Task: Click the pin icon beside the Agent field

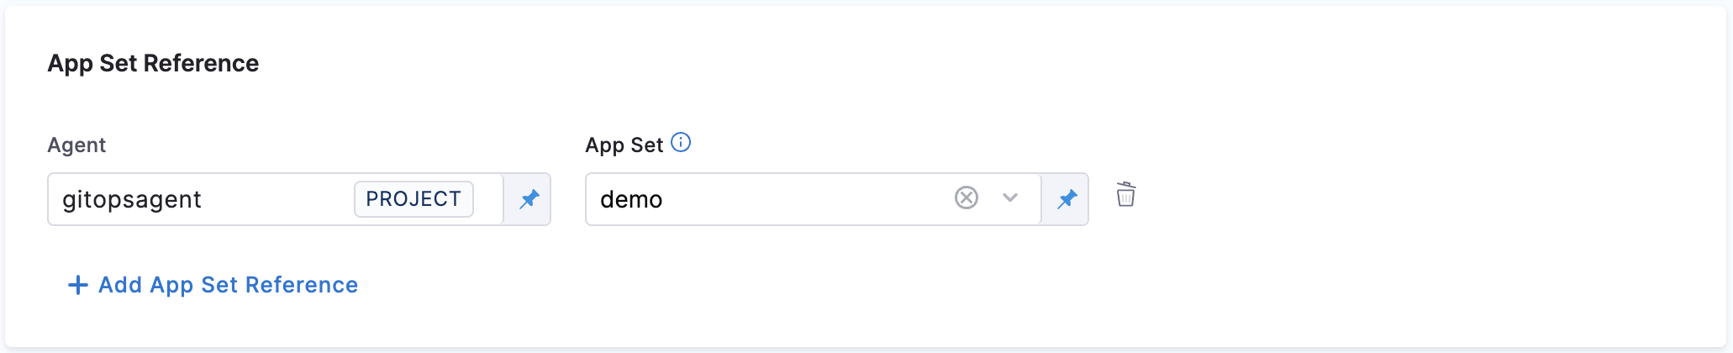Action: (x=529, y=199)
